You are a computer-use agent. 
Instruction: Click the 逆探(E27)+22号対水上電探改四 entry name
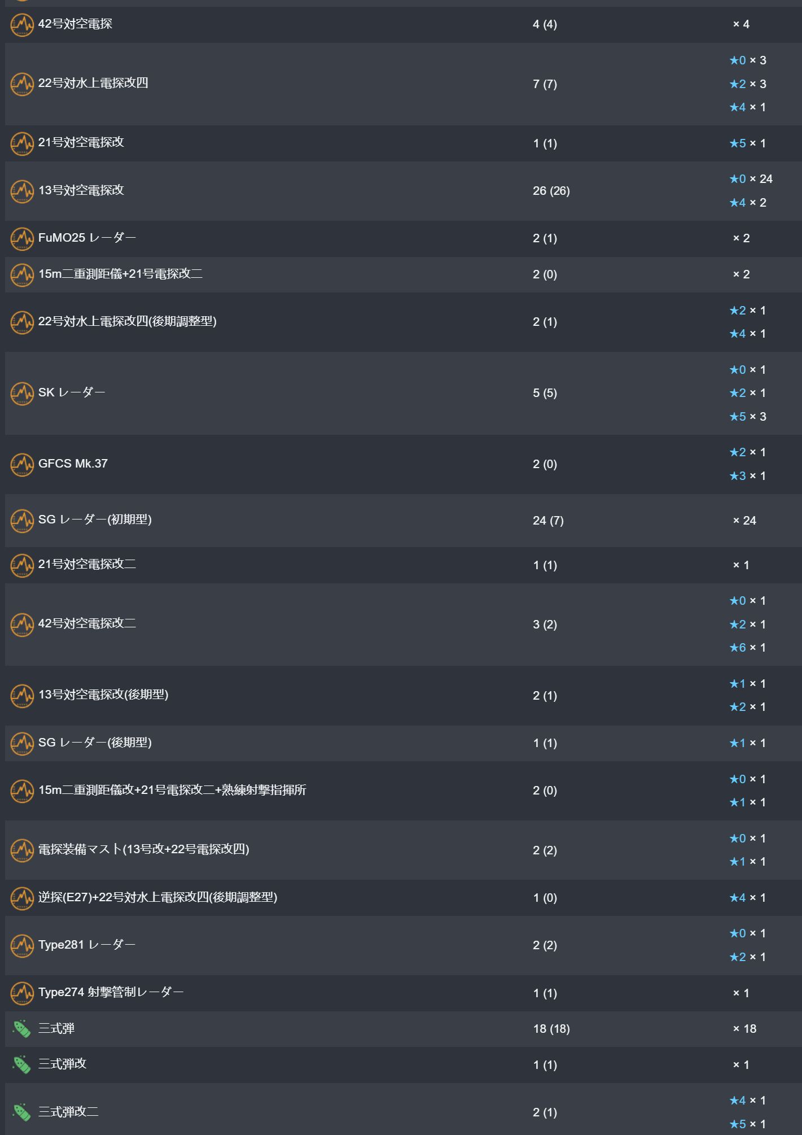[157, 897]
